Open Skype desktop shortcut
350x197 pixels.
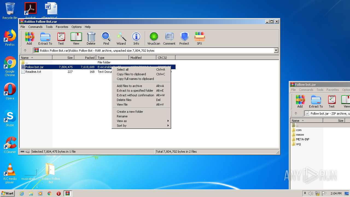(10, 118)
